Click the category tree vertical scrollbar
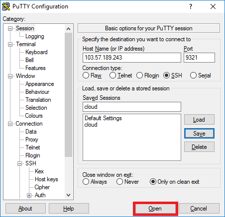 click(x=68, y=95)
